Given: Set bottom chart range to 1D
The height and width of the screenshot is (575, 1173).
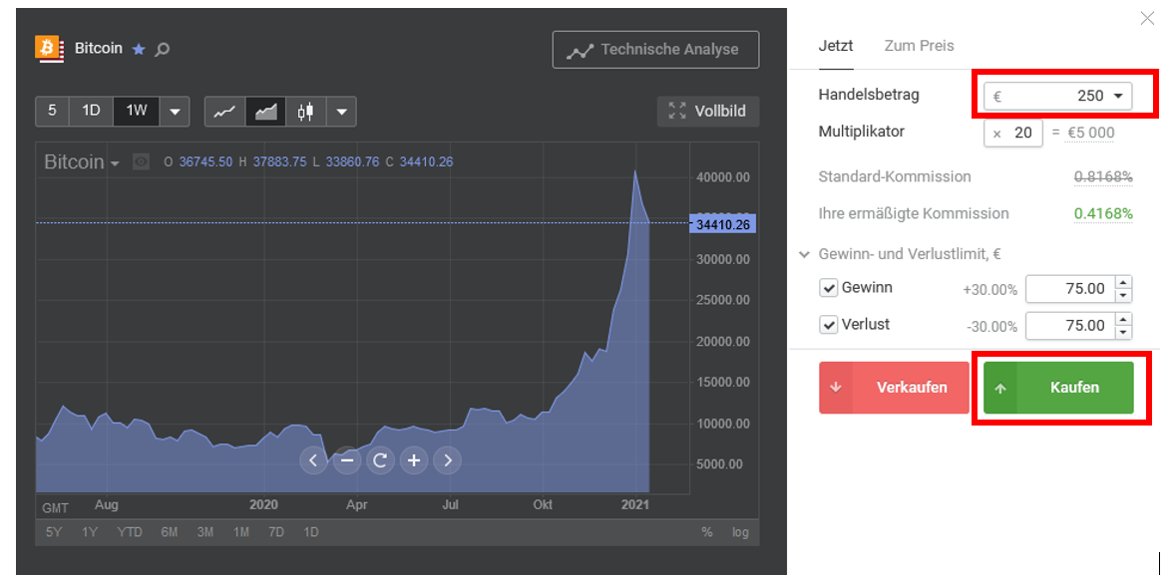Looking at the screenshot, I should click(x=311, y=532).
